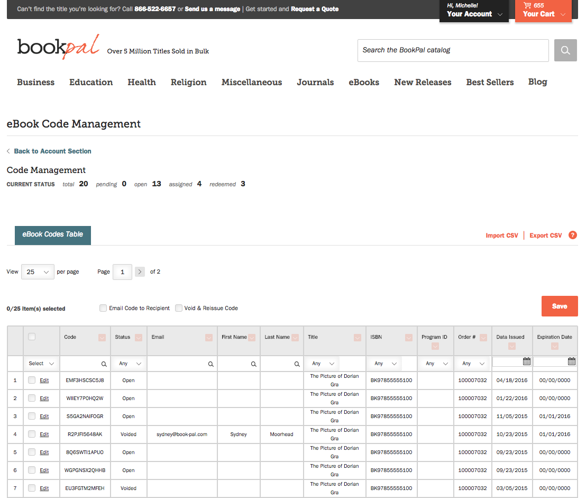Click the back chevron beside Account Section
The image size is (586, 498).
[x=8, y=151]
